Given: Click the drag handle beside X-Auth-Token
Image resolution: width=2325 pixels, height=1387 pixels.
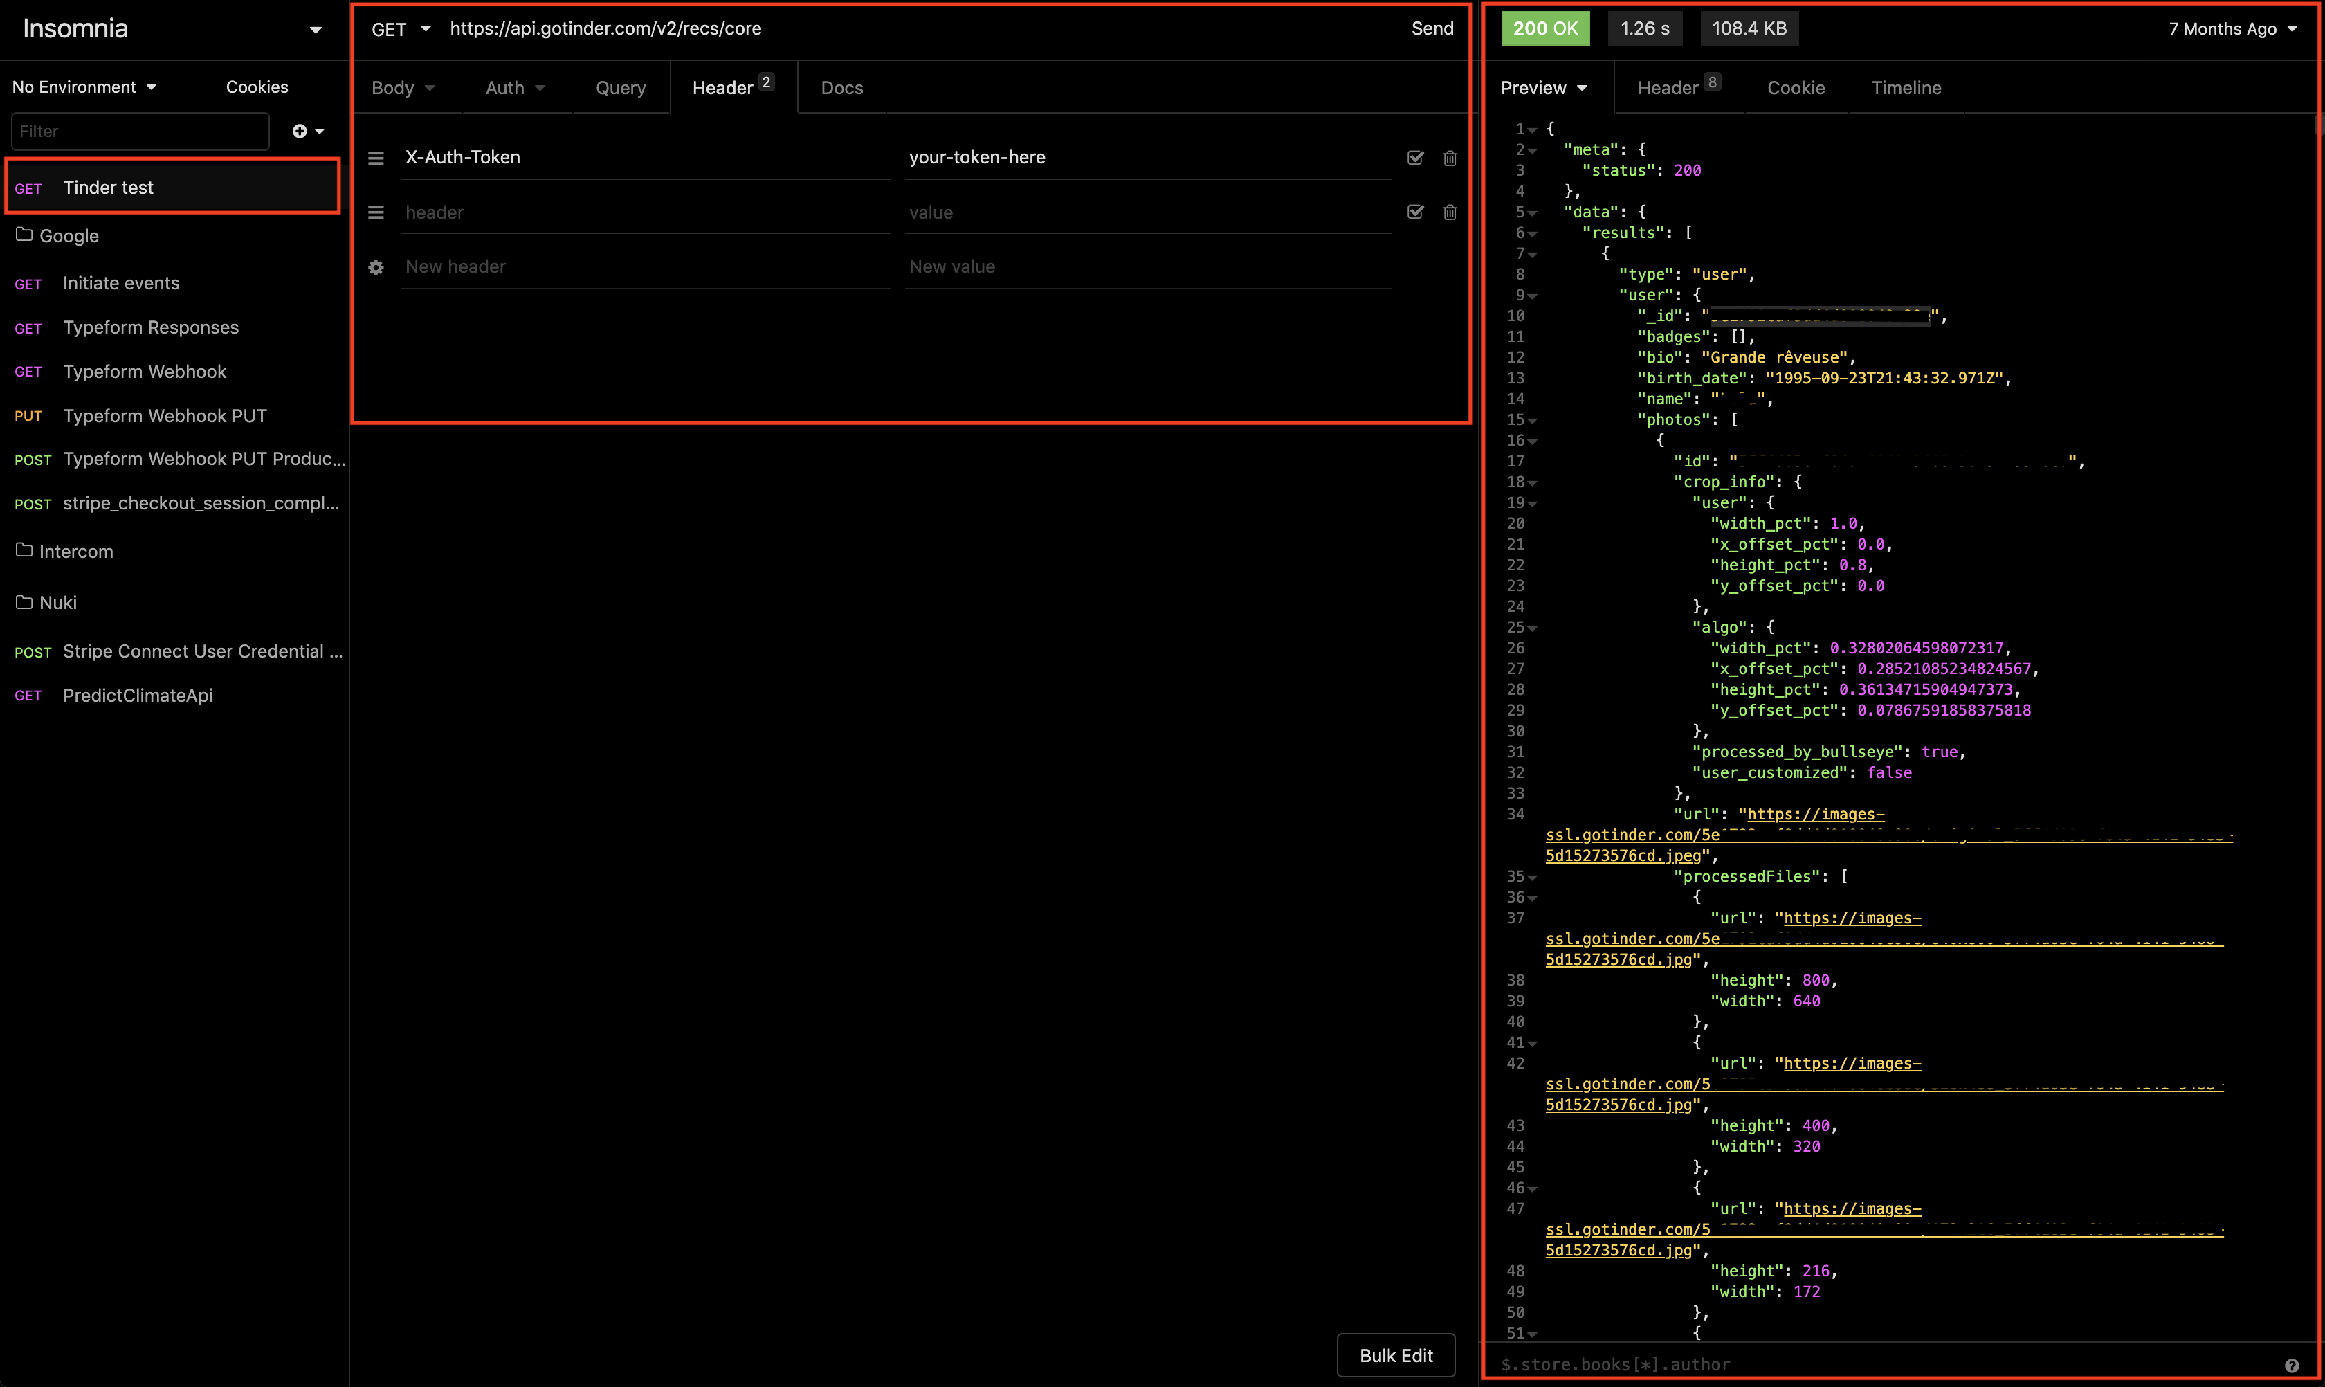Looking at the screenshot, I should (376, 158).
